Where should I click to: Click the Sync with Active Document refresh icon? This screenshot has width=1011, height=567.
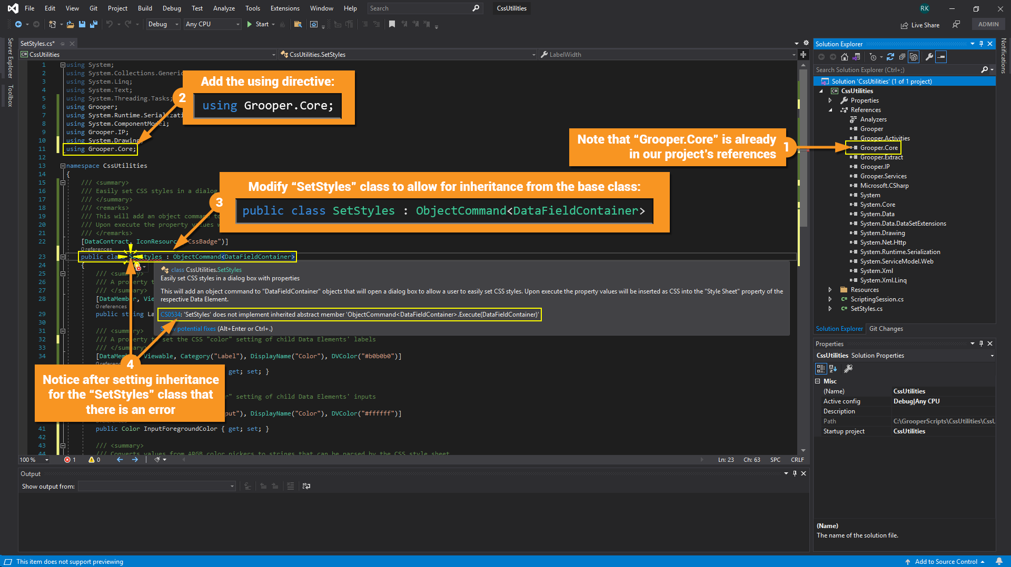[890, 57]
